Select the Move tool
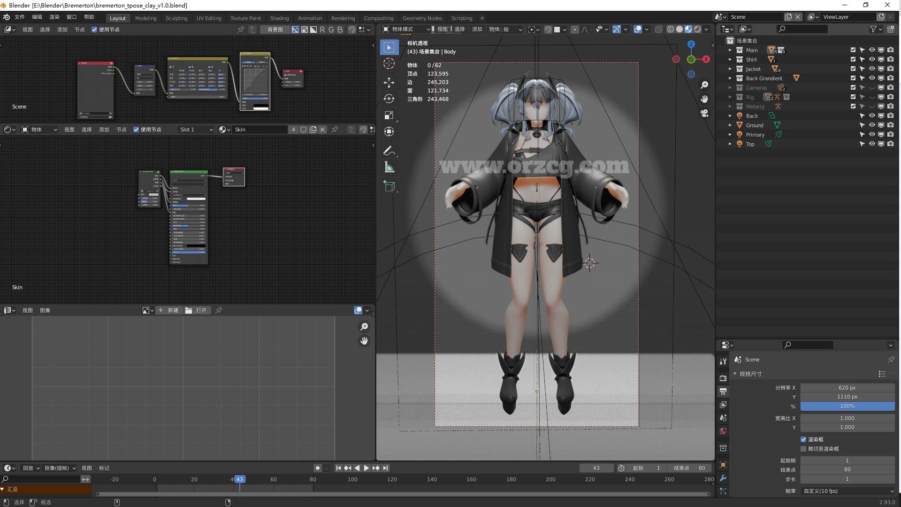901x507 pixels. (x=389, y=83)
